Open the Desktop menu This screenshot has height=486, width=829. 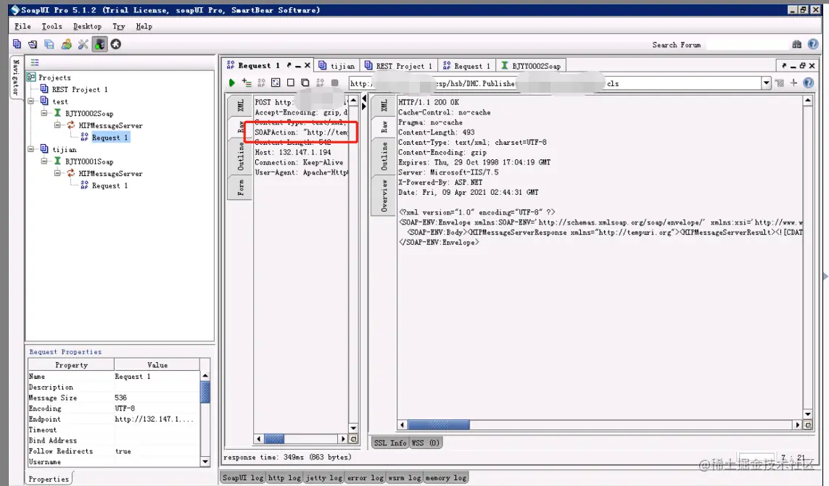pos(87,26)
